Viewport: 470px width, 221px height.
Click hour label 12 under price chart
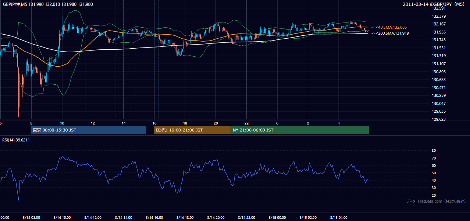pos(93,123)
